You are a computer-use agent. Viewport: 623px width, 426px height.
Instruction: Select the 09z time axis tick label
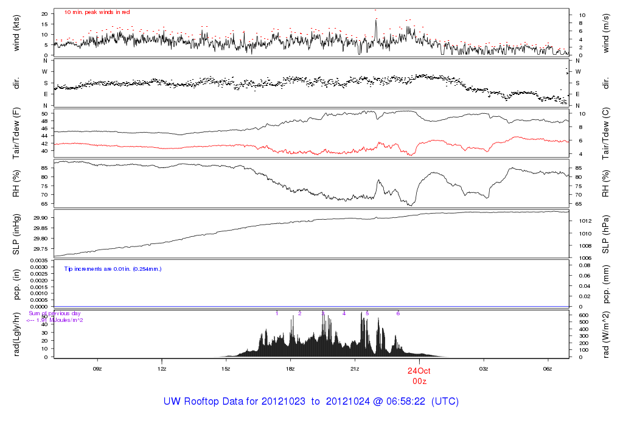[97, 369]
